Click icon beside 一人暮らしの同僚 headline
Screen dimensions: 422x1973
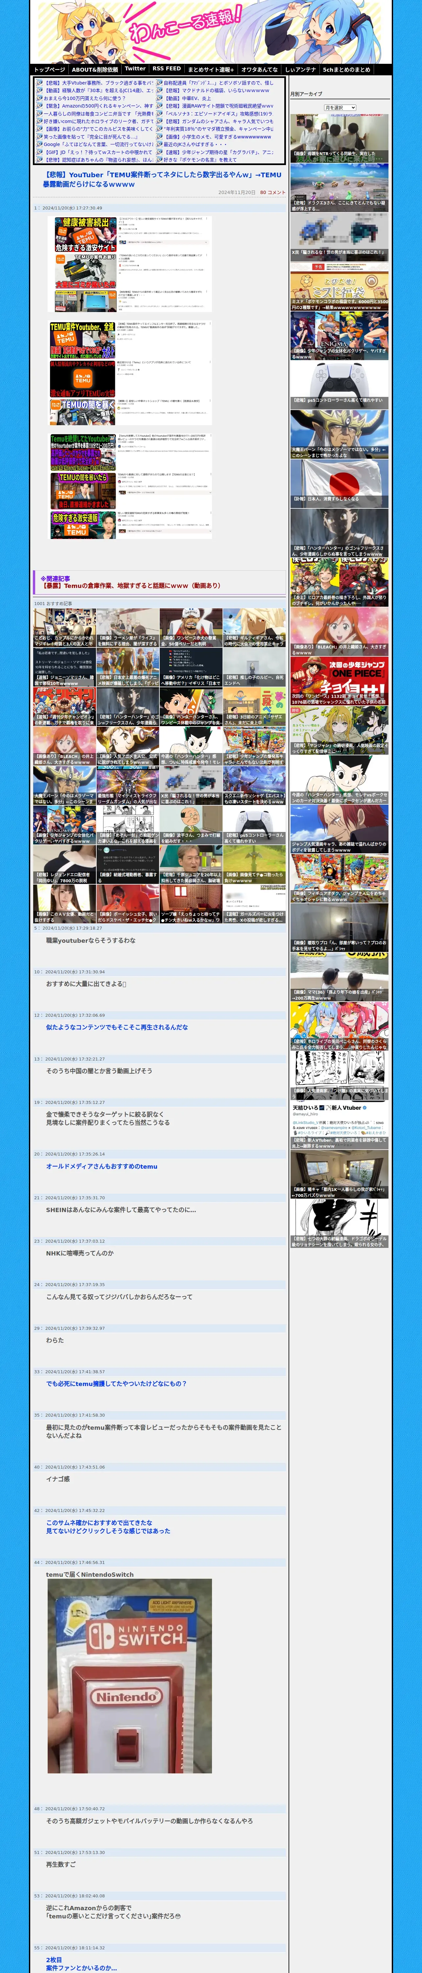pyautogui.click(x=39, y=113)
